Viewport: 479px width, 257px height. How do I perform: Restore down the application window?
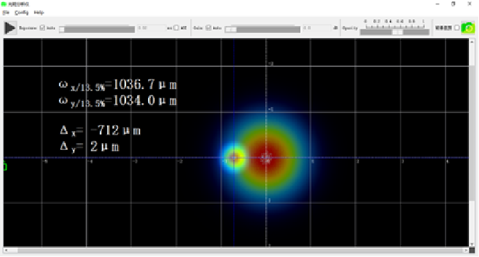point(454,4)
